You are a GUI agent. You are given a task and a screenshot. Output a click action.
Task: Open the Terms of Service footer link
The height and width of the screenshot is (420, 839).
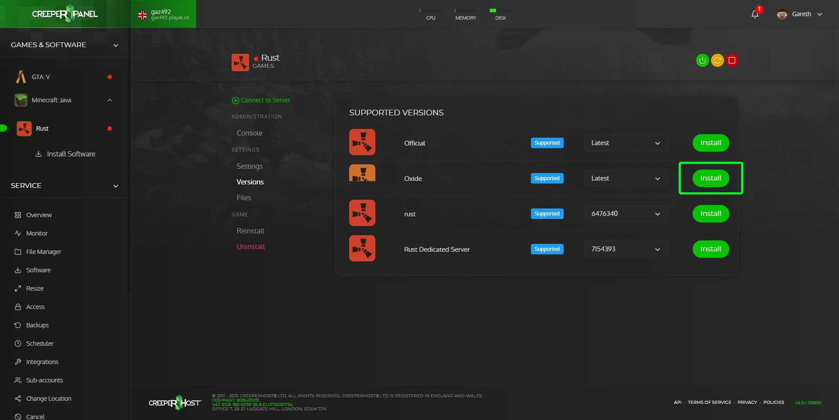click(x=709, y=403)
